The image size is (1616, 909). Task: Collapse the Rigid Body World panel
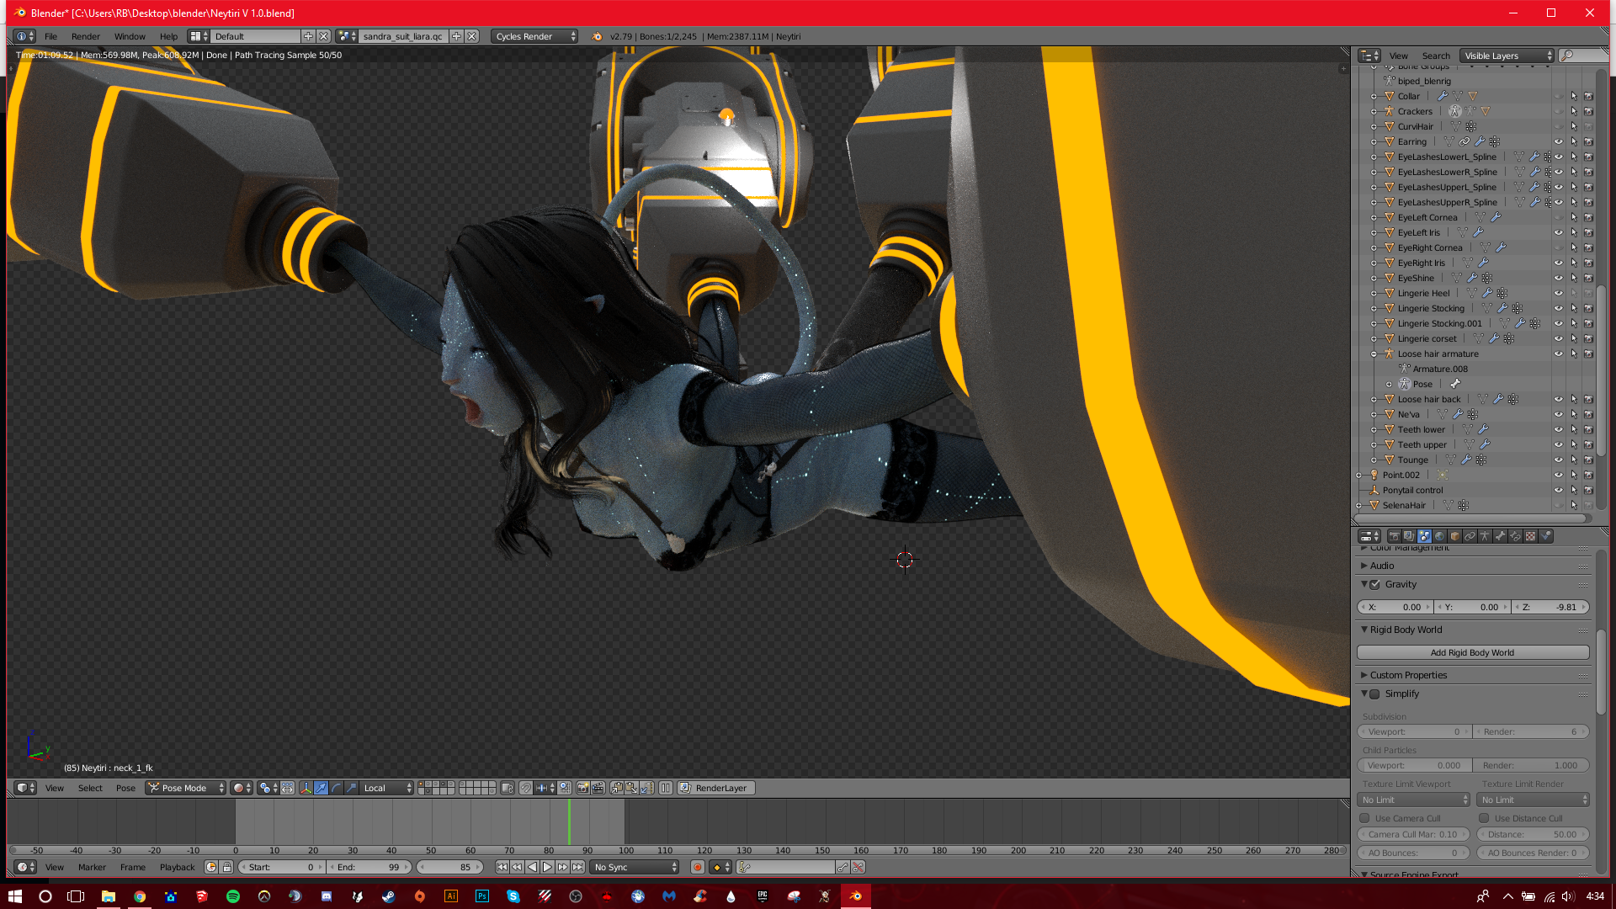click(x=1405, y=630)
